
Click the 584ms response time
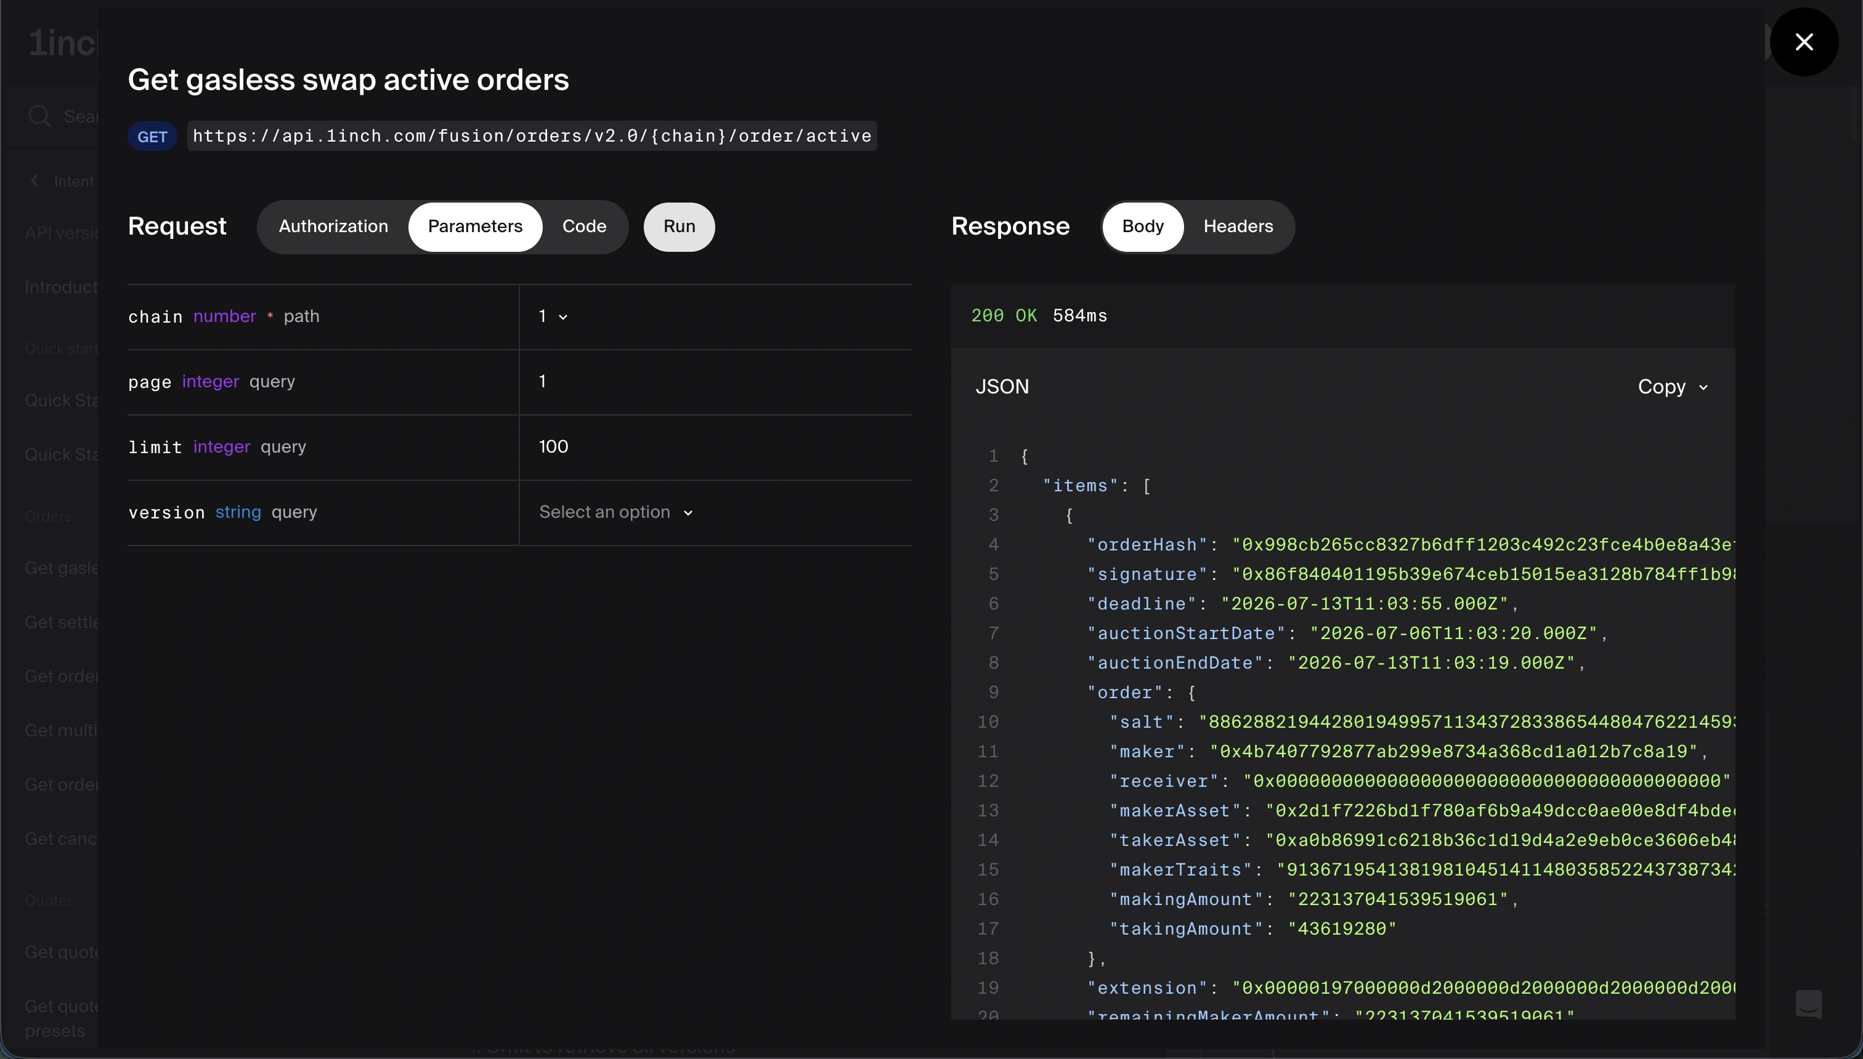[x=1080, y=316]
